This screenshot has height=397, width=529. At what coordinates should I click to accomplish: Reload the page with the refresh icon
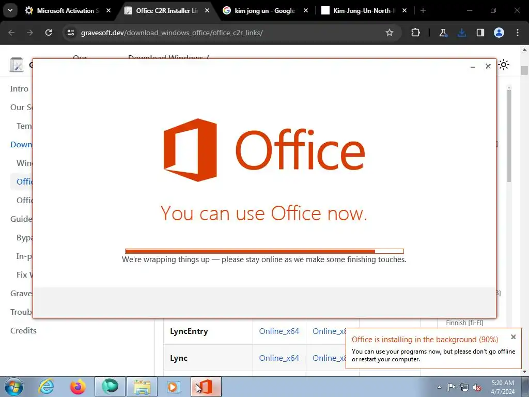(49, 33)
